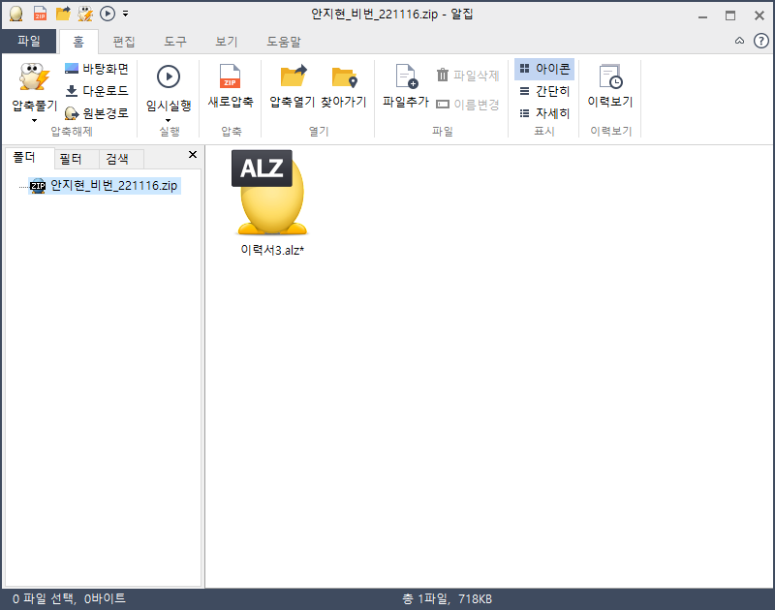Extract to 바탕화면

click(x=96, y=69)
